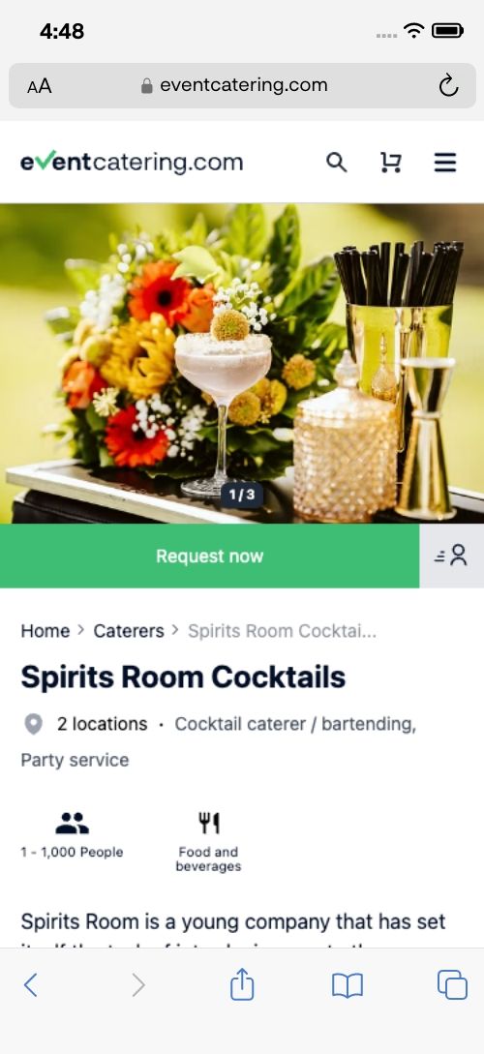Tap the location pin icon
This screenshot has width=484, height=1054.
[33, 724]
